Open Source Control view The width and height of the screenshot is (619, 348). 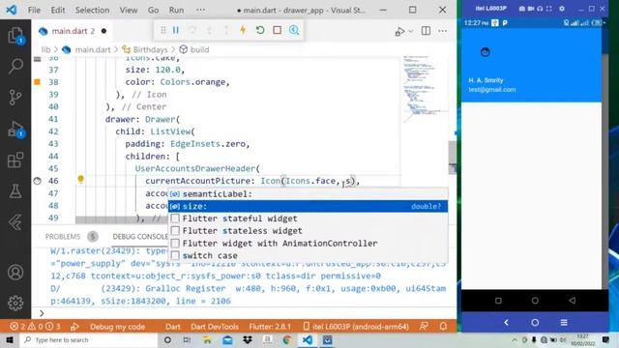15,97
